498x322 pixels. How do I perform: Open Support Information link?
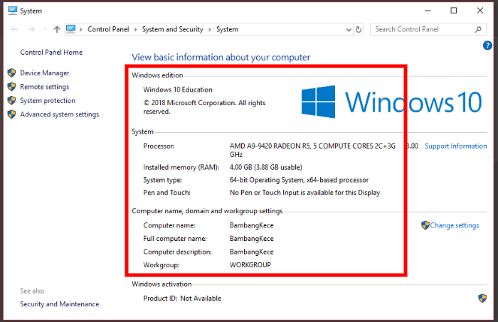456,146
